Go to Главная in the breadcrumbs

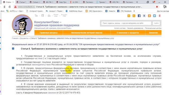click(x=15, y=38)
